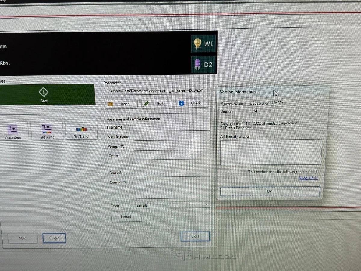Click the Preset button
This screenshot has height=271, width=361.
pyautogui.click(x=126, y=216)
